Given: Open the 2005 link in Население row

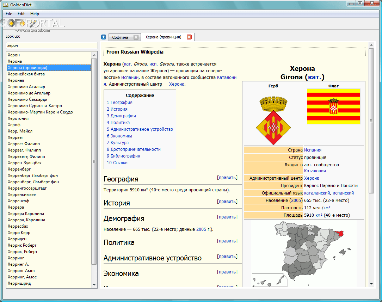Looking at the screenshot, I should tap(296, 201).
